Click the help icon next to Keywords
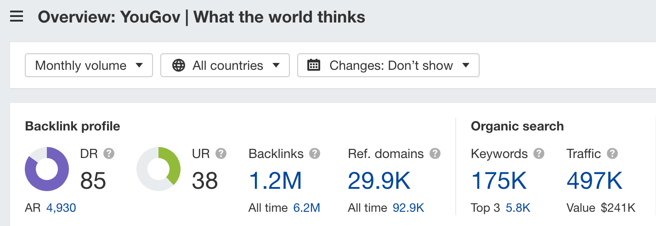Image resolution: width=656 pixels, height=226 pixels. tap(539, 153)
